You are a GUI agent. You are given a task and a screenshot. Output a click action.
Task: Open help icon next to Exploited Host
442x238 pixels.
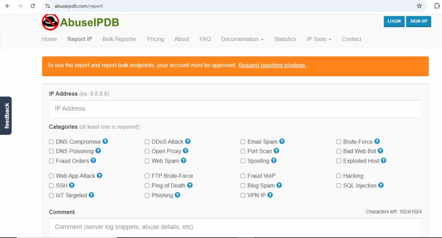(x=384, y=160)
